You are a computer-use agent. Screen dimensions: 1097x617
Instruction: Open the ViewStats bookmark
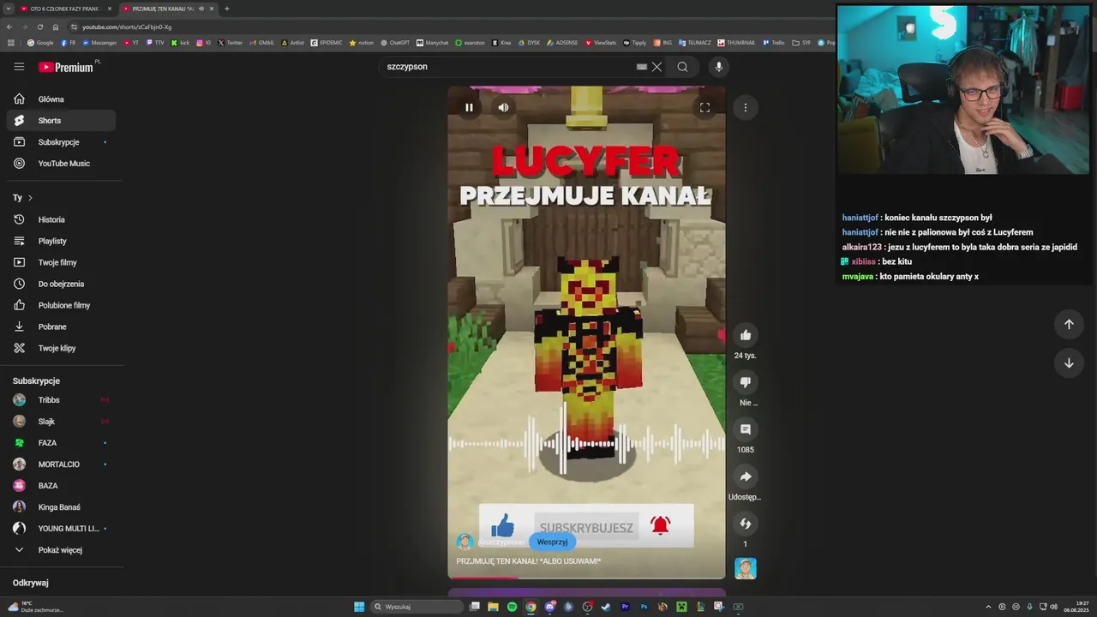(601, 42)
